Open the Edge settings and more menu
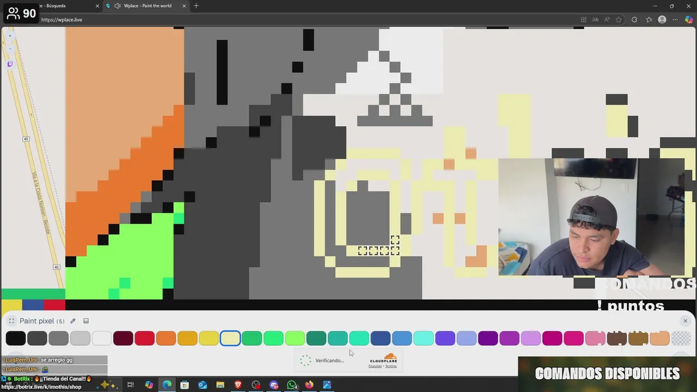 click(x=676, y=20)
